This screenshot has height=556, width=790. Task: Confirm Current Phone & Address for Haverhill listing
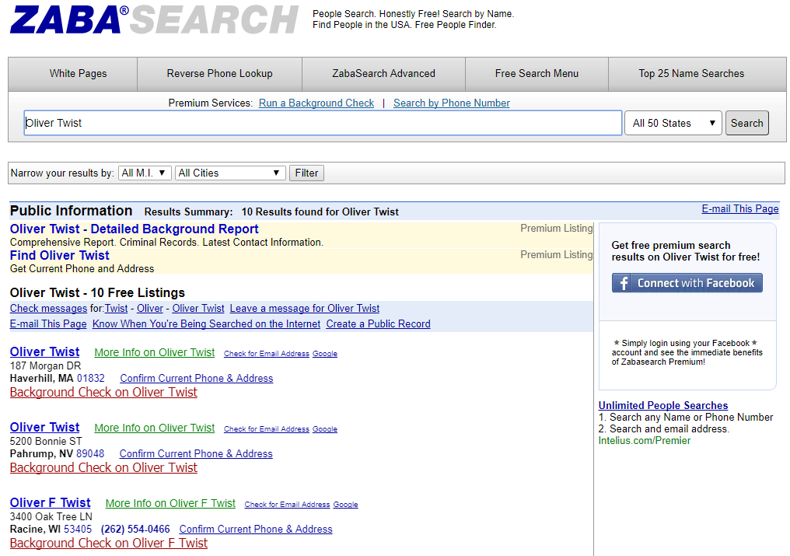196,378
